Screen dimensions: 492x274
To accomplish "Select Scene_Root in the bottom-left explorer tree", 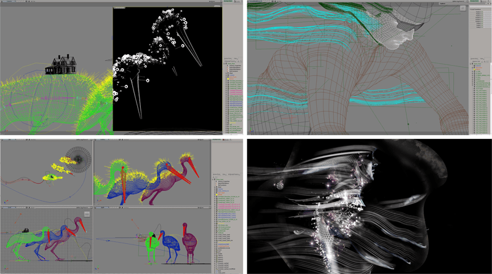I will 219,179.
